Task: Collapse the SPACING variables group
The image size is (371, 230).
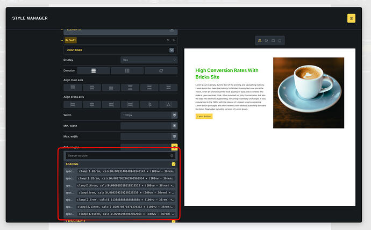Action: pyautogui.click(x=173, y=164)
